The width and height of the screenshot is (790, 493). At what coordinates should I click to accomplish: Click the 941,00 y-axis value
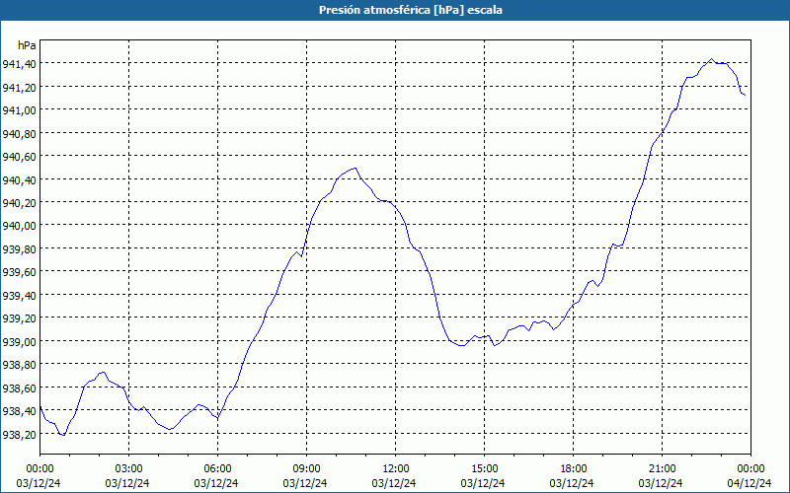pos(19,110)
